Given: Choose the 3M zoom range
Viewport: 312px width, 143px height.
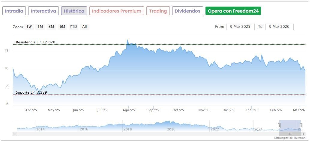Looking at the screenshot, I should pos(51,27).
